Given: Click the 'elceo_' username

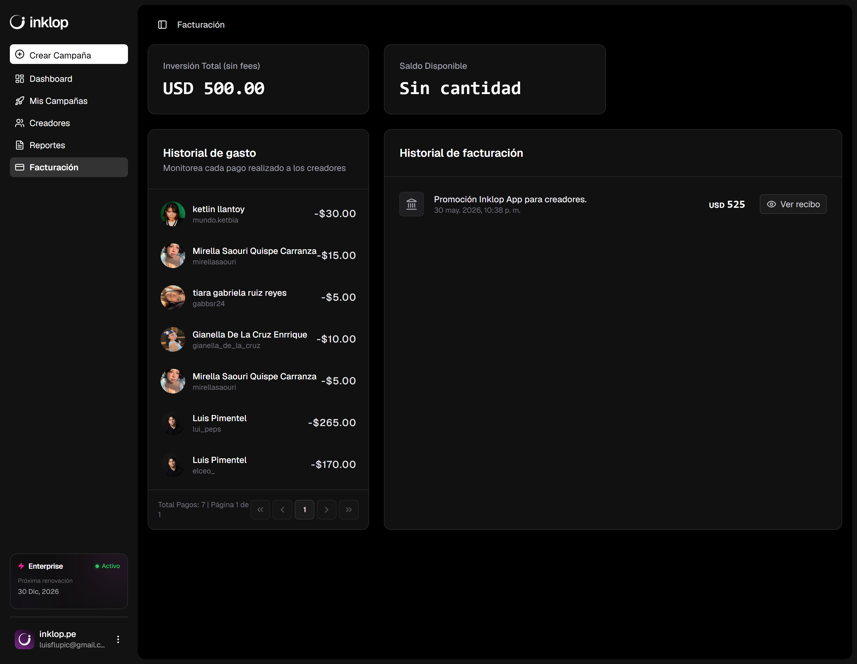Looking at the screenshot, I should [x=204, y=471].
